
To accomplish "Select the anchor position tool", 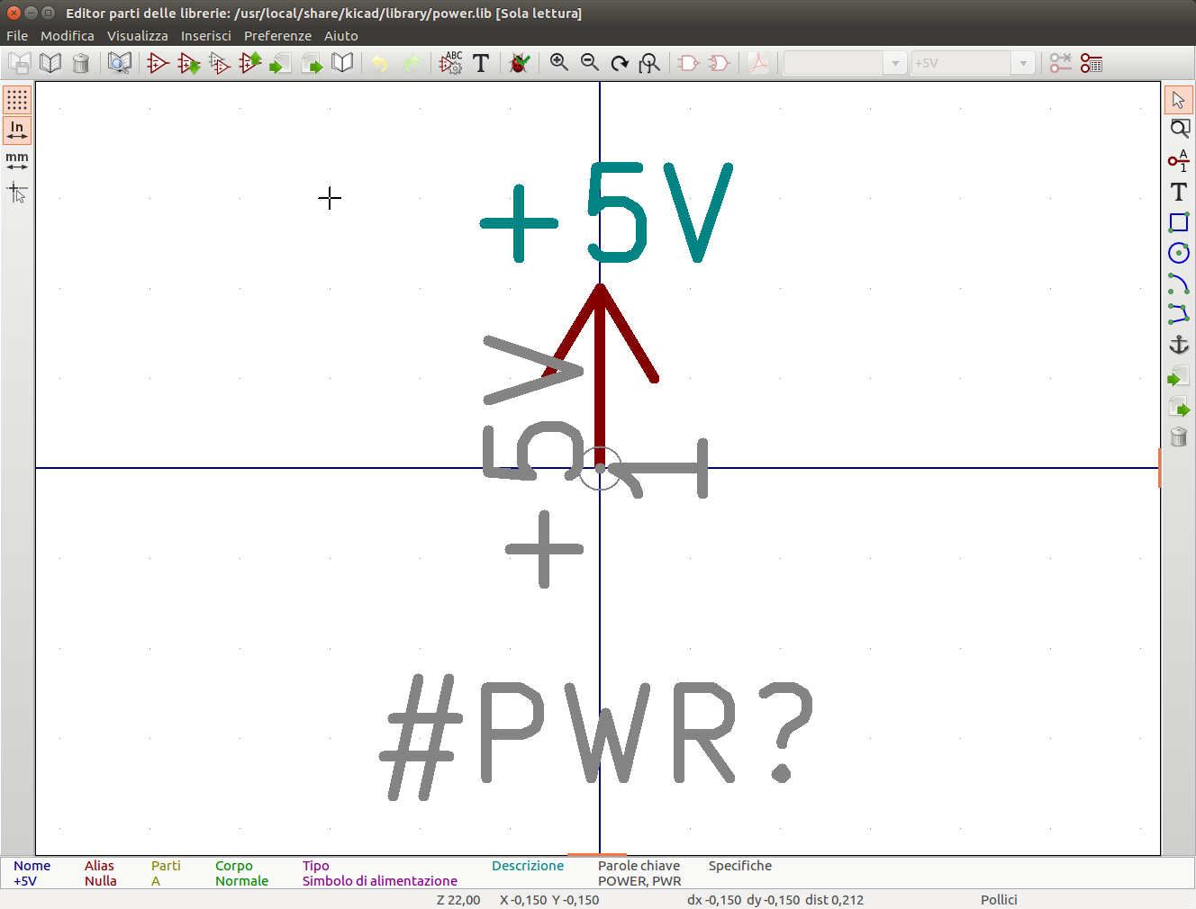I will click(1178, 345).
